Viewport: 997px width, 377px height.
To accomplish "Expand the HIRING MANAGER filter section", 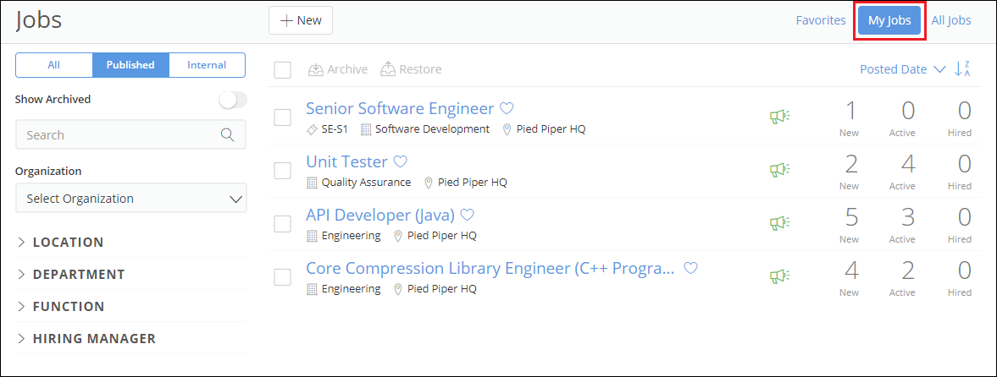I will pyautogui.click(x=93, y=339).
